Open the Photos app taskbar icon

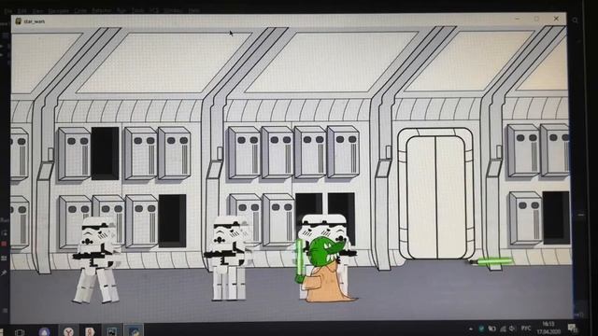click(x=112, y=331)
